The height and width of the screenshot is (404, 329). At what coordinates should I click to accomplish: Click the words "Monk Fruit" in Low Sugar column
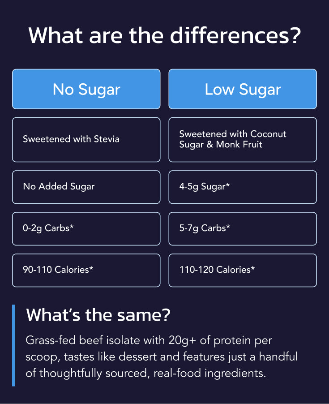pyautogui.click(x=239, y=145)
